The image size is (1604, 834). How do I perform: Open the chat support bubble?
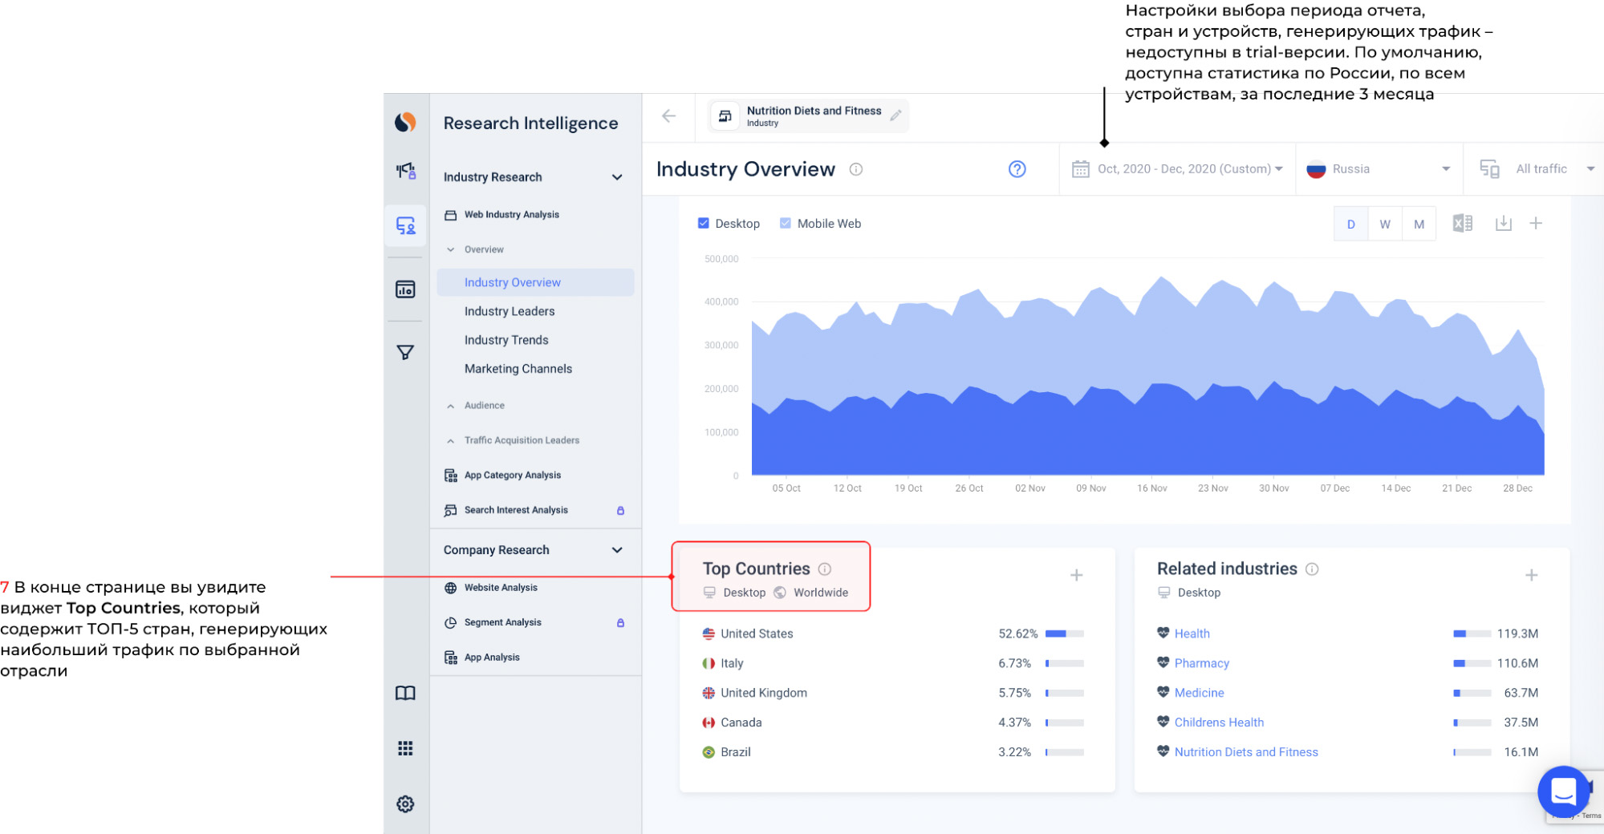pyautogui.click(x=1564, y=791)
